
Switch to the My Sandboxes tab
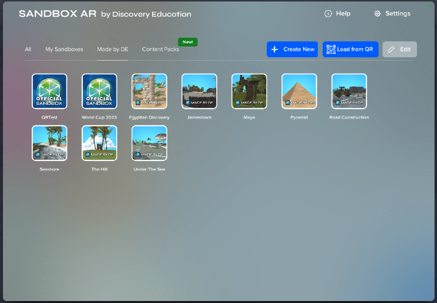point(64,49)
